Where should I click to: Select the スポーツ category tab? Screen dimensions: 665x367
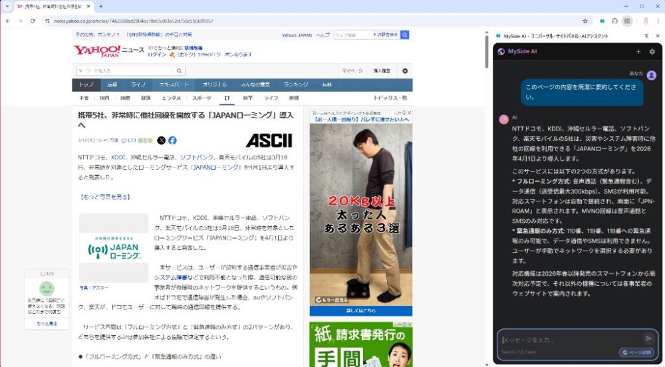[201, 98]
